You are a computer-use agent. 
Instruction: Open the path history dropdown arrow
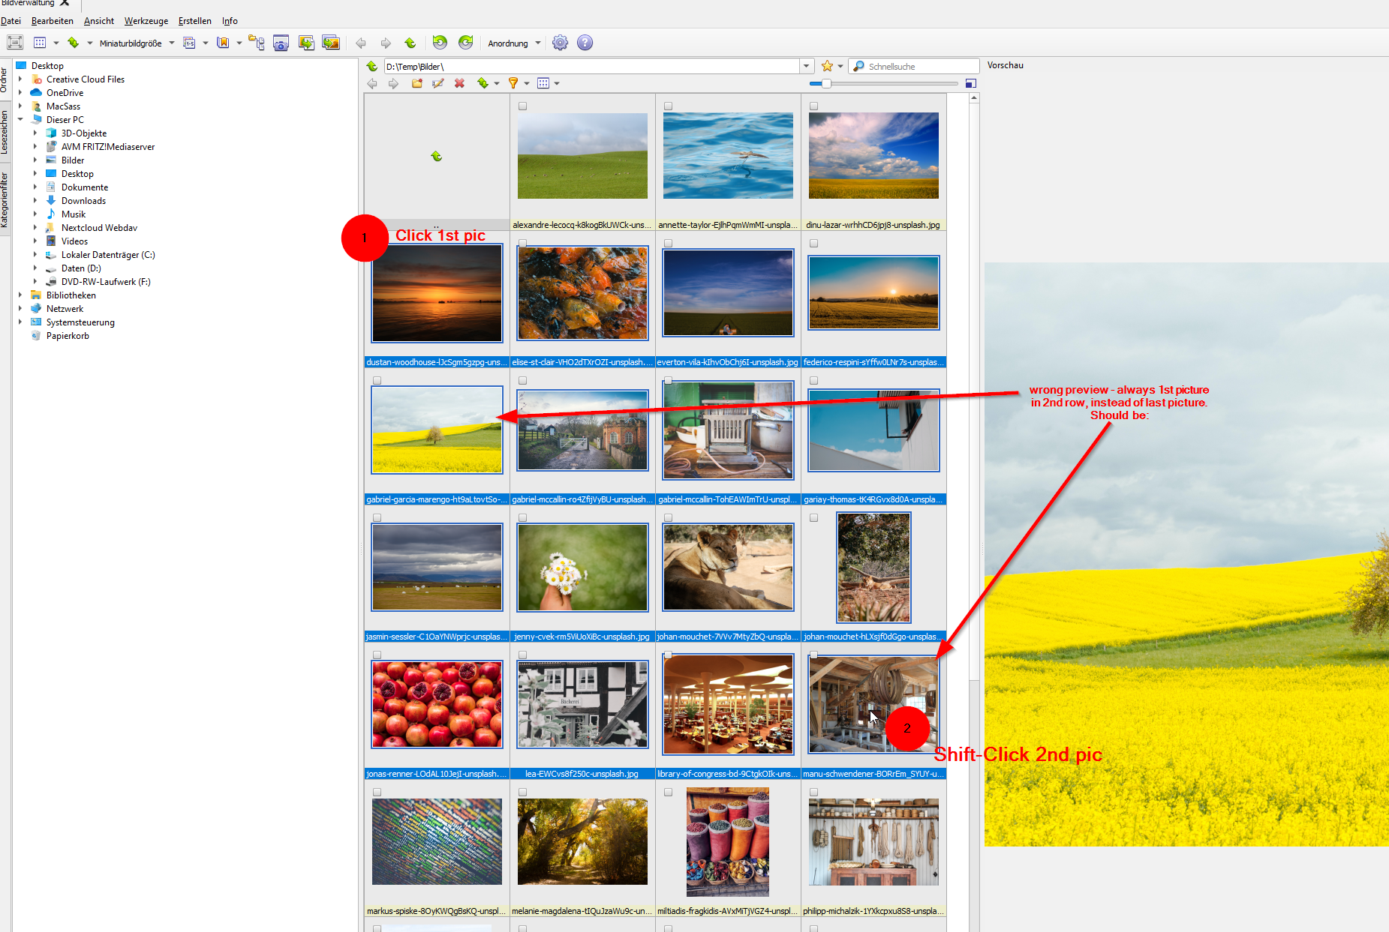(807, 66)
